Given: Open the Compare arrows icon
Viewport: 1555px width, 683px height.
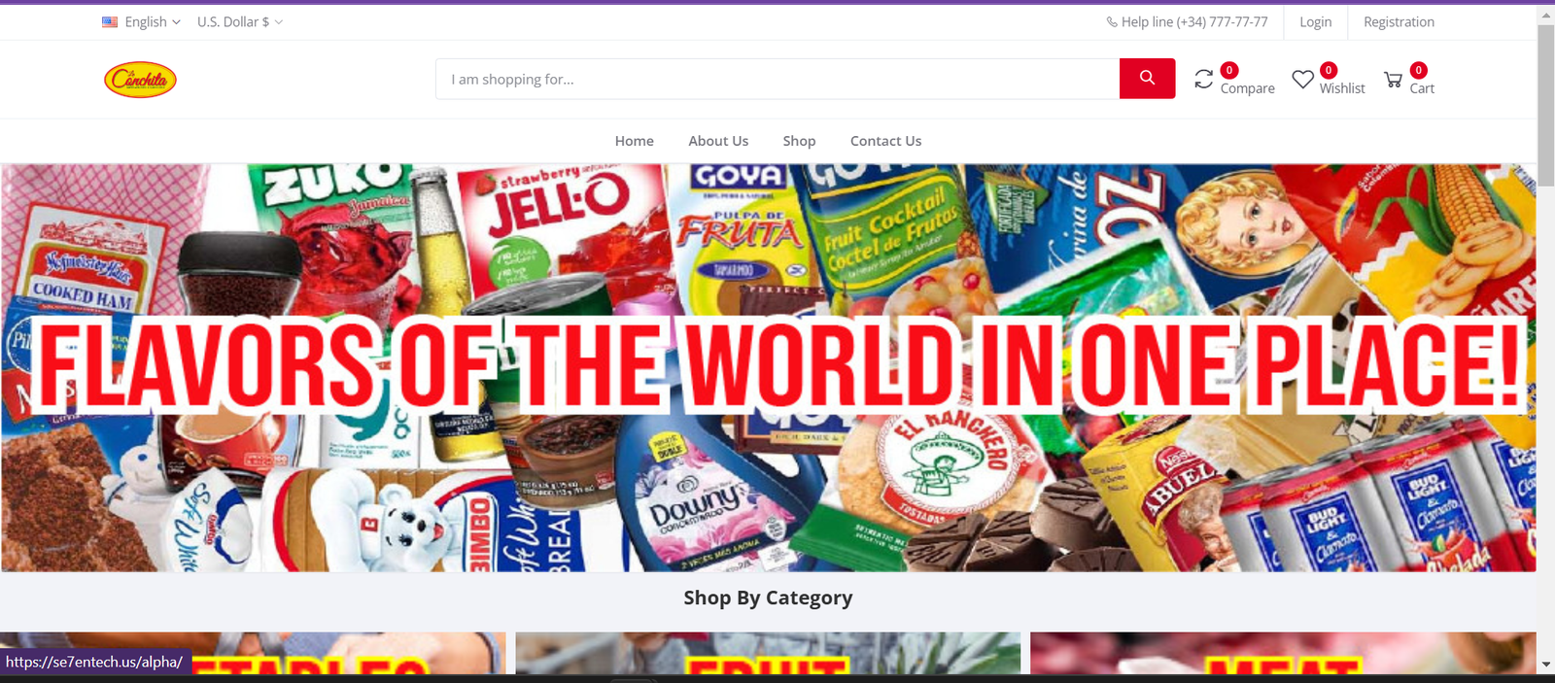Looking at the screenshot, I should [1203, 79].
